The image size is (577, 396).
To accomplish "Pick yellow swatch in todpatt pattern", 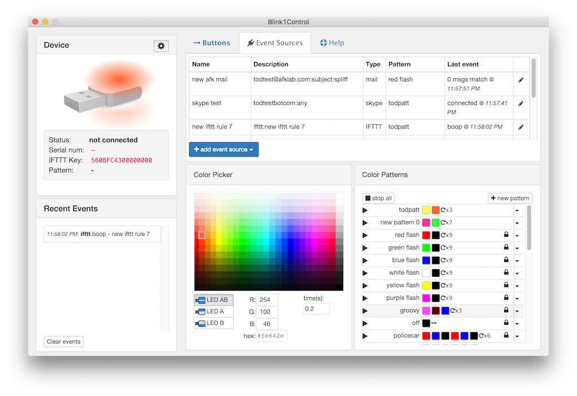I will pyautogui.click(x=426, y=210).
